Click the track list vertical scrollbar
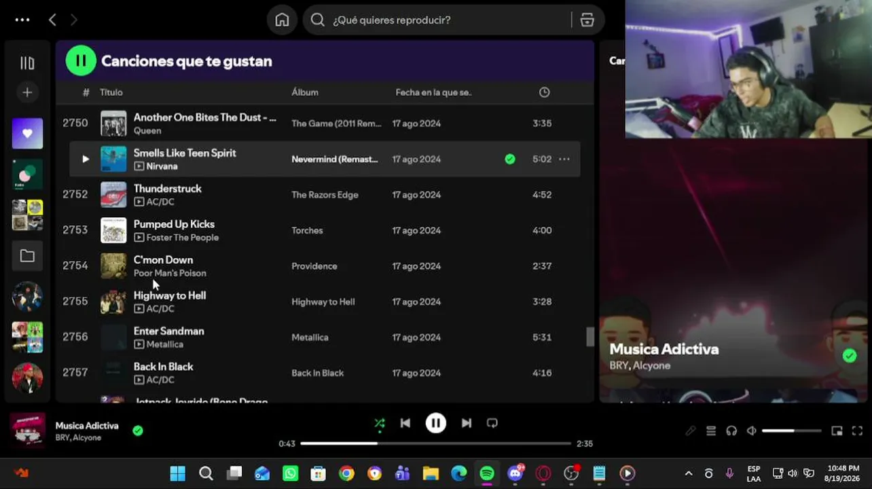Screen dimensions: 872x489 click(590, 336)
